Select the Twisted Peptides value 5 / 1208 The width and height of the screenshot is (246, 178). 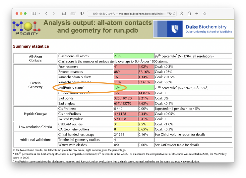pos(120,119)
